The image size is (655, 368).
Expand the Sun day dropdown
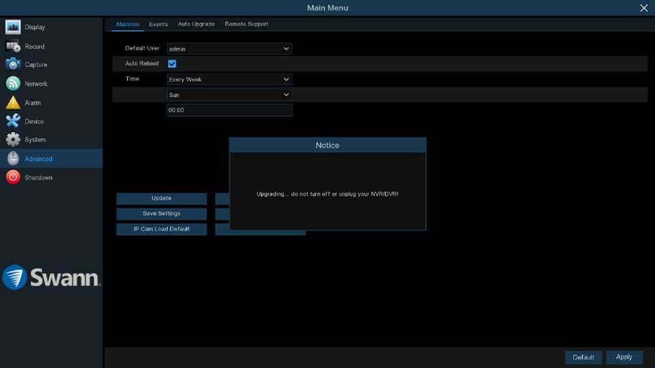pos(229,95)
